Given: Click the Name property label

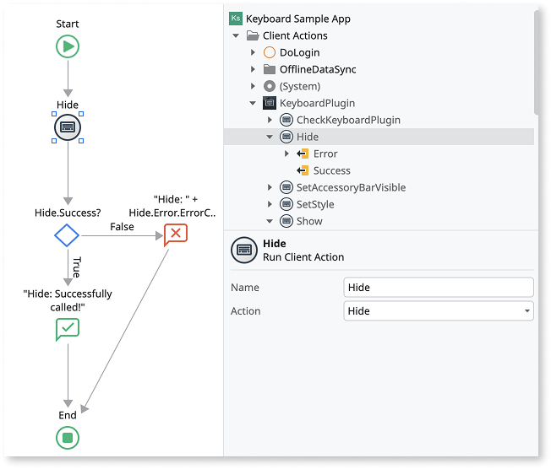Looking at the screenshot, I should click(245, 288).
